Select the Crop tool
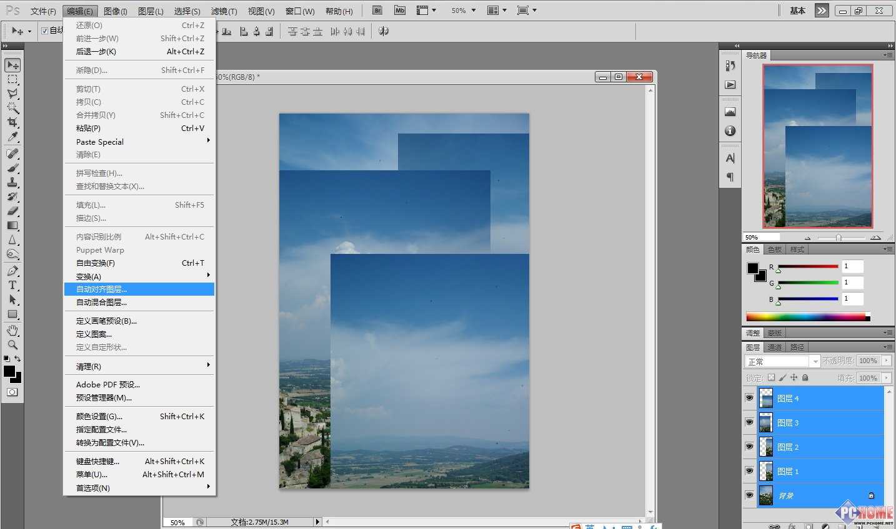This screenshot has height=529, width=896. tap(12, 122)
